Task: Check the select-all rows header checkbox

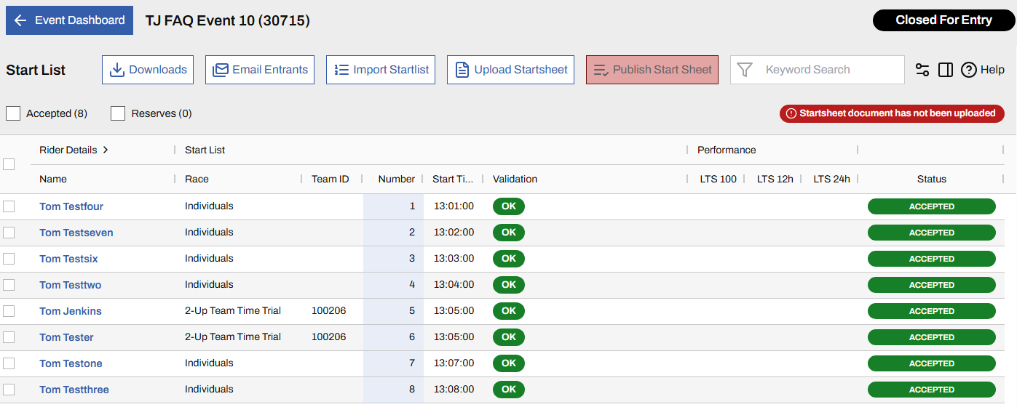Action: click(9, 164)
